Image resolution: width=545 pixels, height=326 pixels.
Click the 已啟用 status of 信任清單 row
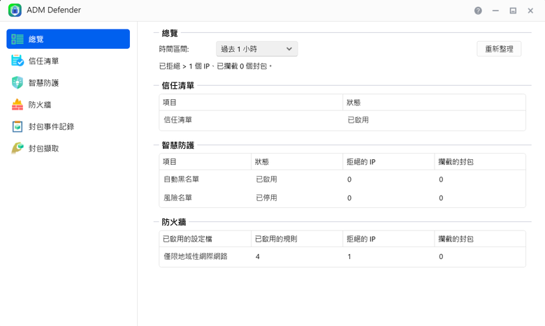coord(358,120)
